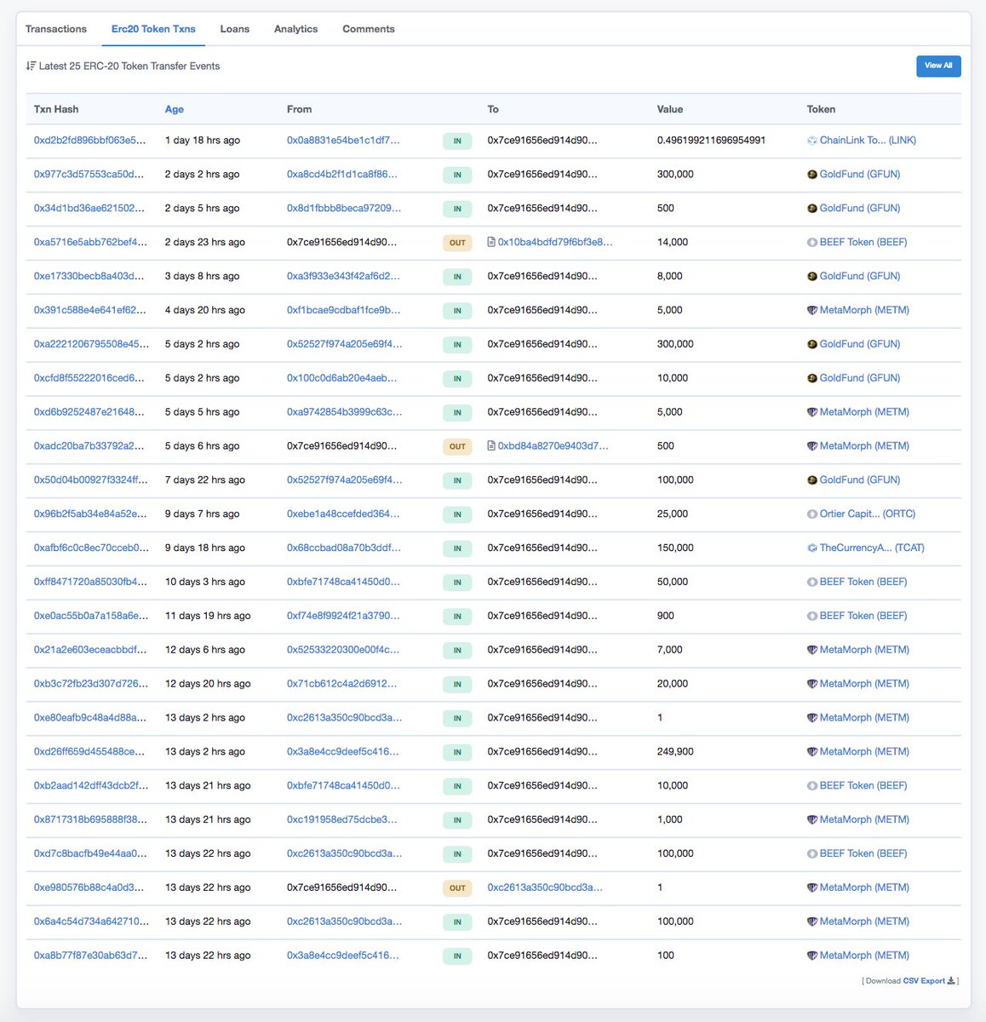The image size is (986, 1022).
Task: Open sender address 0x8d1fbbb8beca97209...
Action: (344, 209)
